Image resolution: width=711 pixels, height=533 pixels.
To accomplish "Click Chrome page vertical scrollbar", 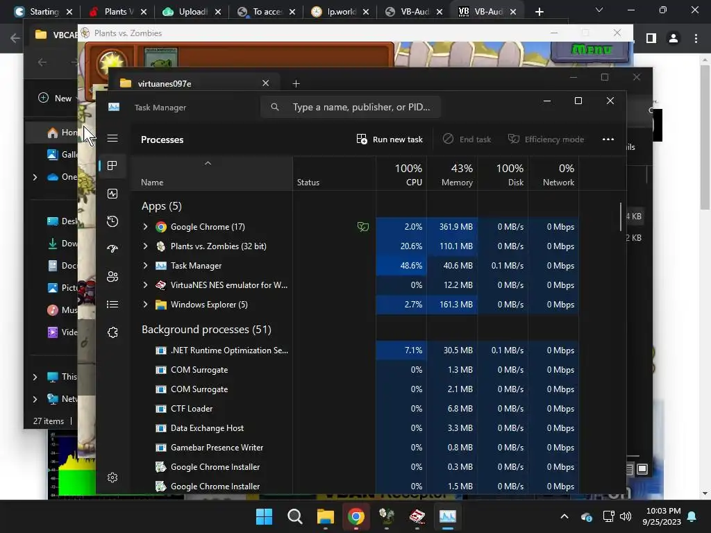I will (x=705, y=136).
